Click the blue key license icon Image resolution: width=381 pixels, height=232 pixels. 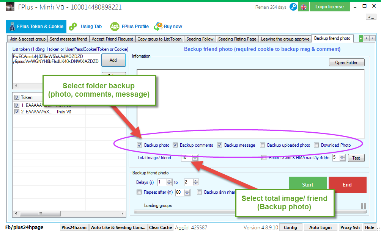tap(293, 7)
